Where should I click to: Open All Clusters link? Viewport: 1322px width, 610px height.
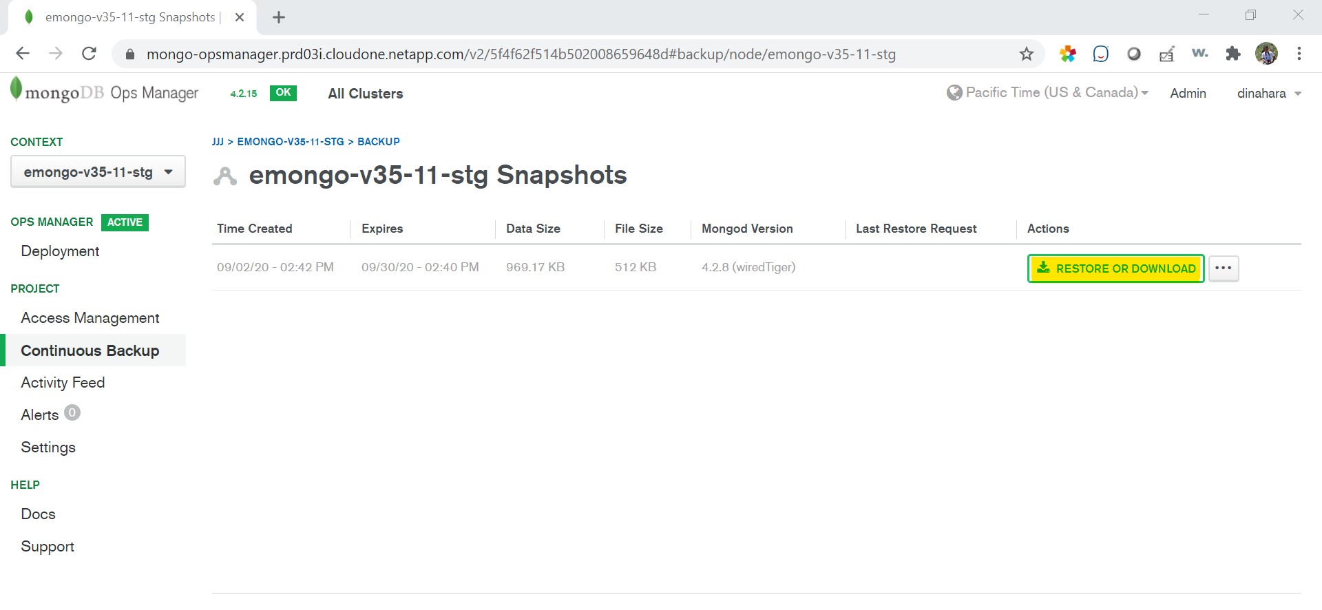coord(366,94)
